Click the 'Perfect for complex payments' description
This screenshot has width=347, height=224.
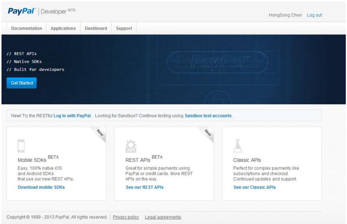pyautogui.click(x=266, y=173)
